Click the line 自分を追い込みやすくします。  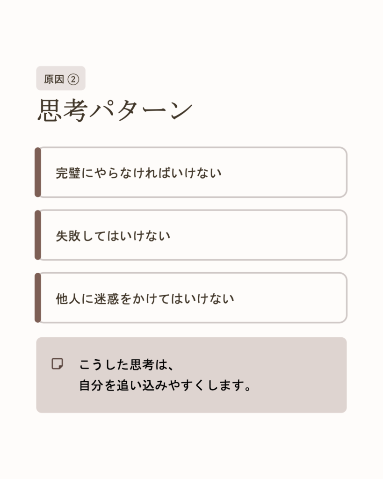[166, 386]
